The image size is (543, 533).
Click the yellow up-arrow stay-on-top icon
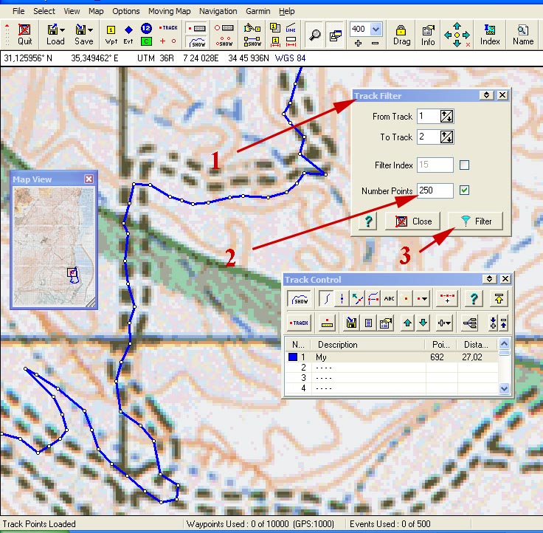(x=499, y=299)
